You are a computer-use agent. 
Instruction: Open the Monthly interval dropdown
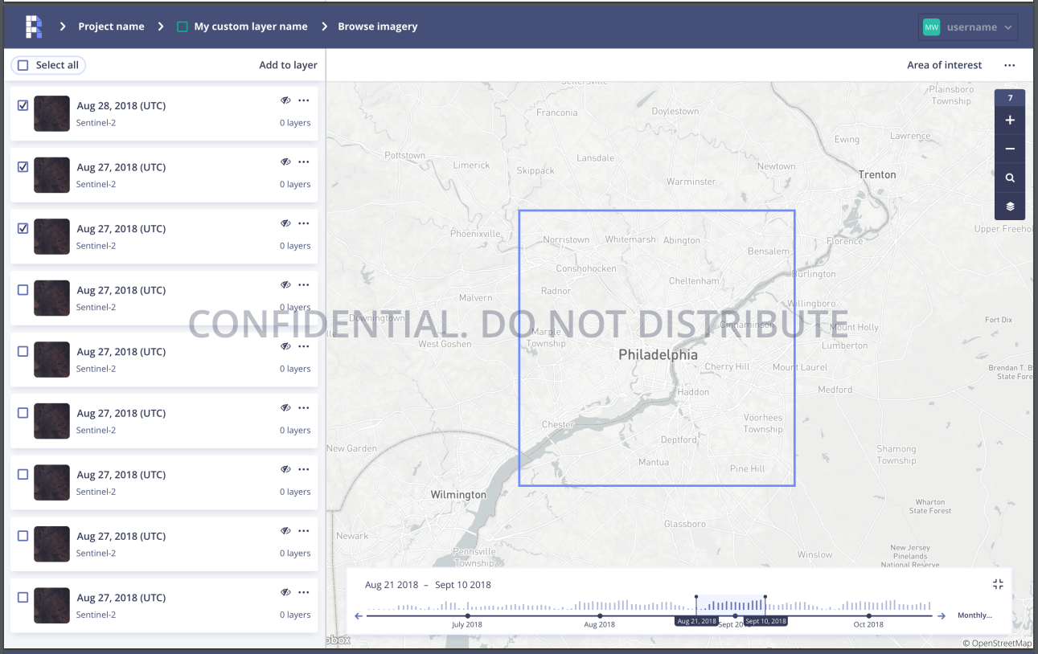pos(974,615)
